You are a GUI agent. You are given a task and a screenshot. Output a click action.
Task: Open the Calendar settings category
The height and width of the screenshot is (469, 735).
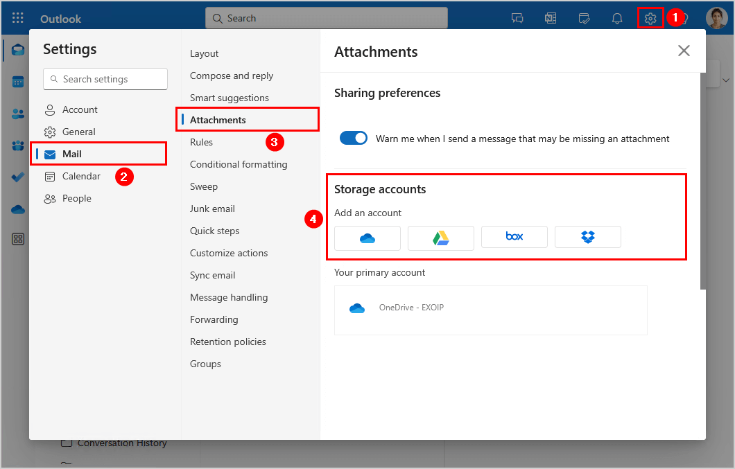[x=81, y=176]
